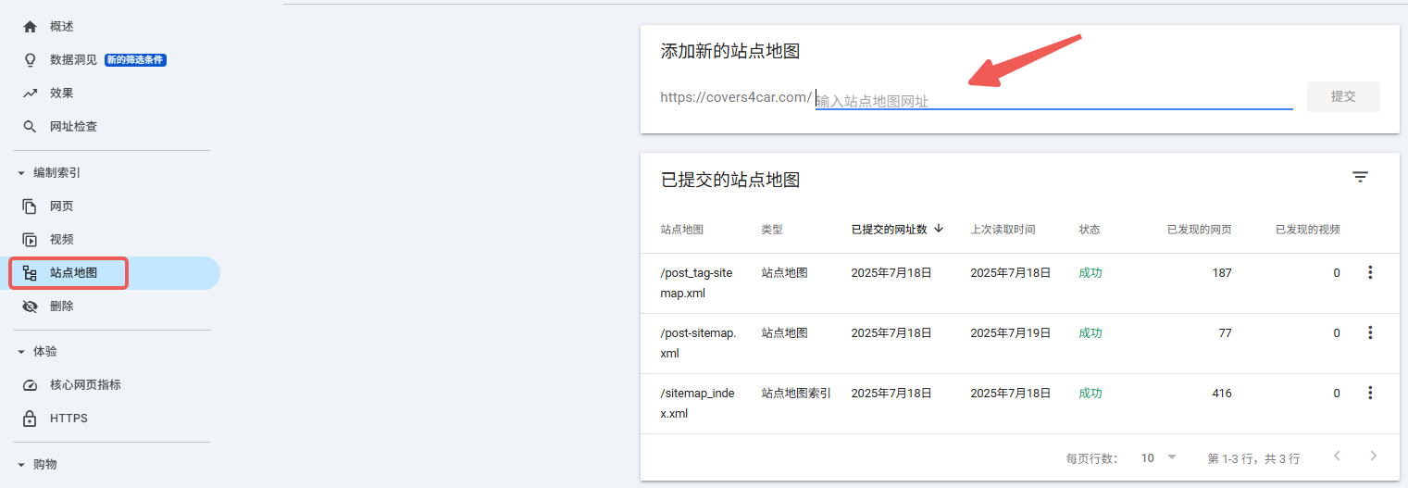Image resolution: width=1408 pixels, height=488 pixels.
Task: Sort by 已提交的网址数 column header
Action: tap(889, 229)
